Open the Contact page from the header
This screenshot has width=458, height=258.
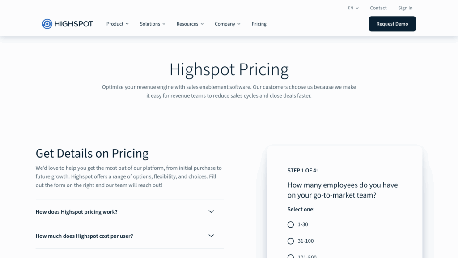(378, 8)
